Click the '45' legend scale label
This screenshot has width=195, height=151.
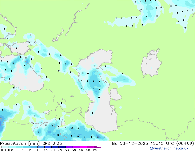click(x=88, y=150)
